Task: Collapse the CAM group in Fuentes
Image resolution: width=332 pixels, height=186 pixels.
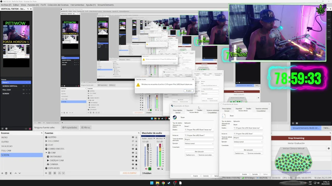Action: tap(46, 153)
